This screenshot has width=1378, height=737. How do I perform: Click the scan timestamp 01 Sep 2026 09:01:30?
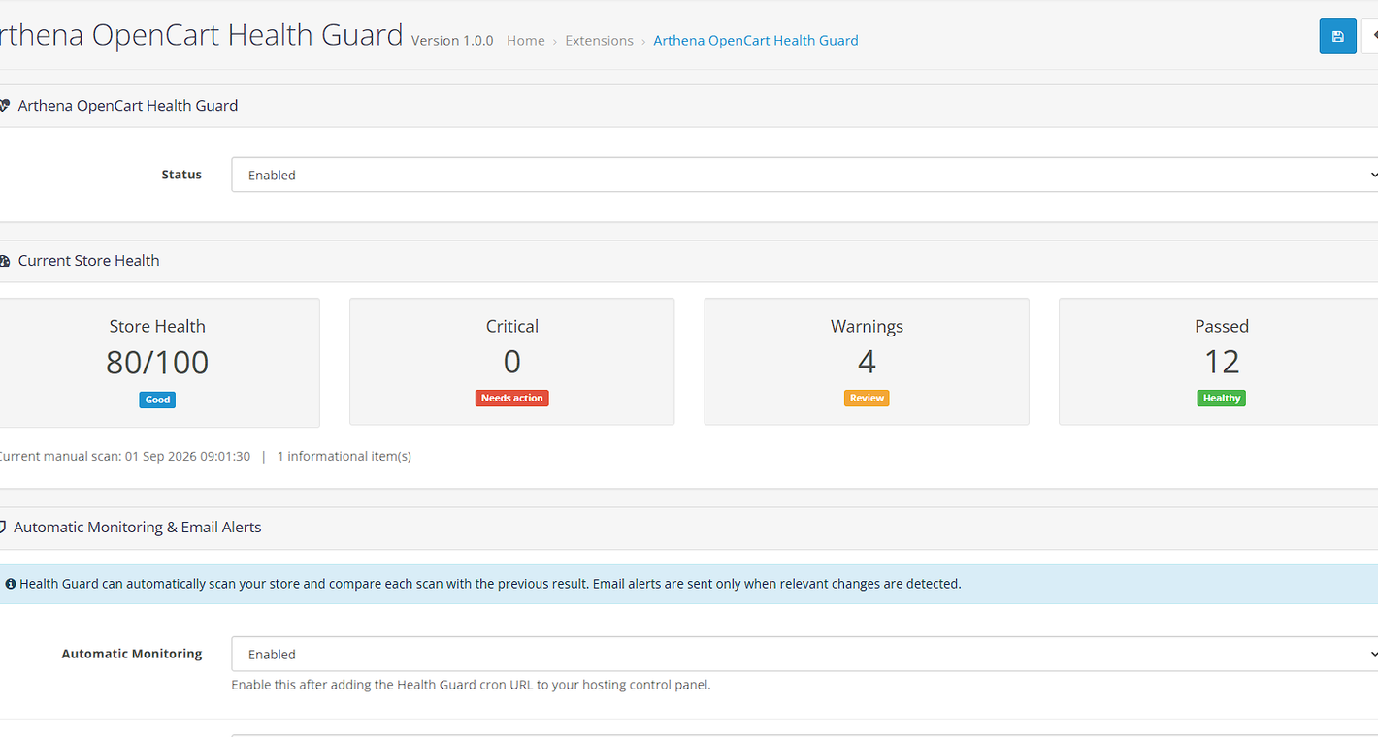(x=187, y=456)
